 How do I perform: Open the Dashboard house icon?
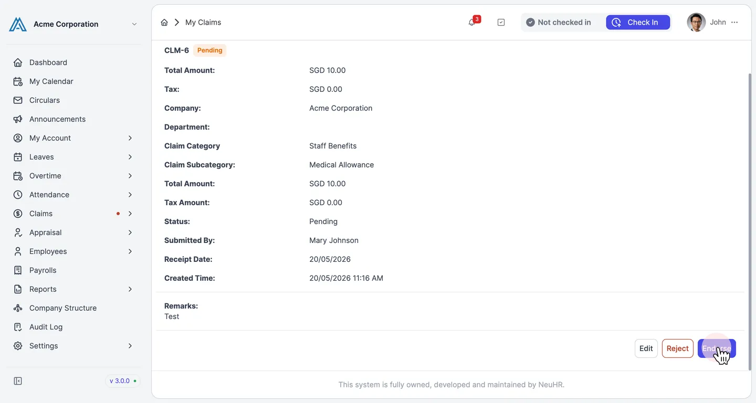[x=18, y=62]
